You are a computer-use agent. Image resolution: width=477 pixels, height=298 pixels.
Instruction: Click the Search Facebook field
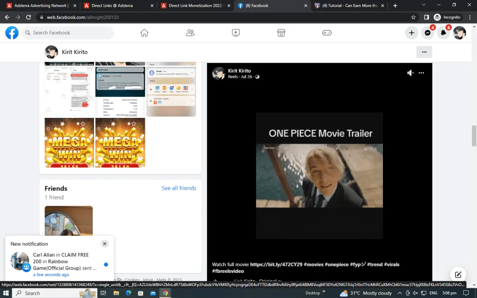pyautogui.click(x=68, y=33)
